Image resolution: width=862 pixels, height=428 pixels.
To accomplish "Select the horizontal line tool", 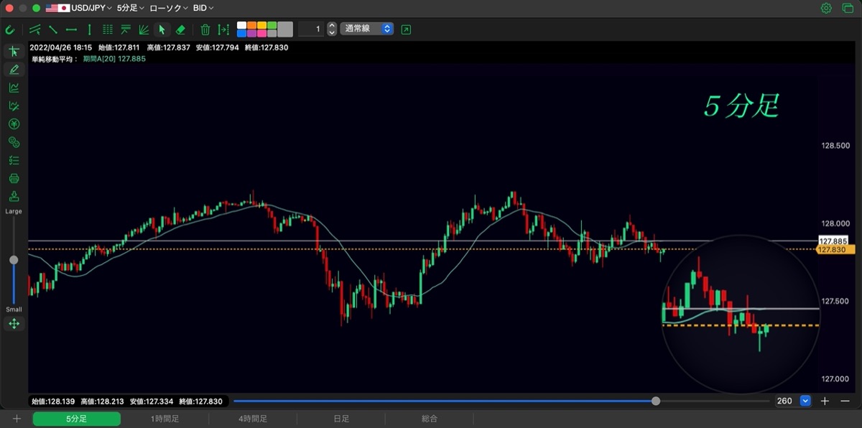I will [71, 29].
